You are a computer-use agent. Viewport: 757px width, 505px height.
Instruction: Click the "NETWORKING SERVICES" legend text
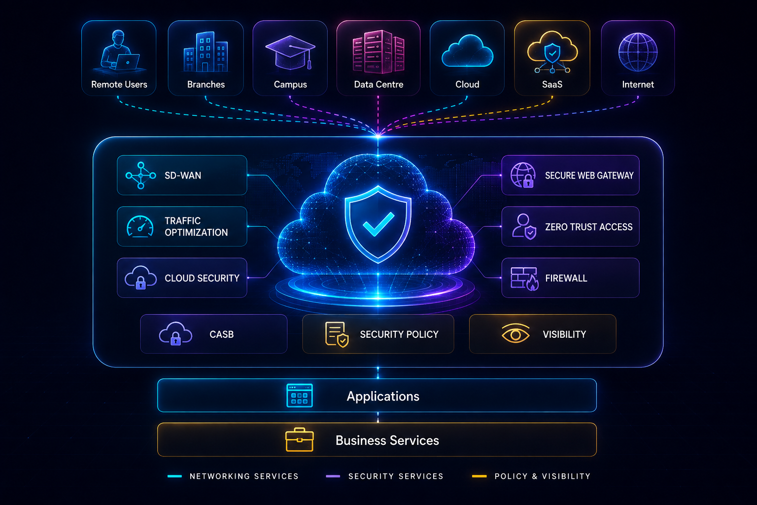[x=244, y=476]
